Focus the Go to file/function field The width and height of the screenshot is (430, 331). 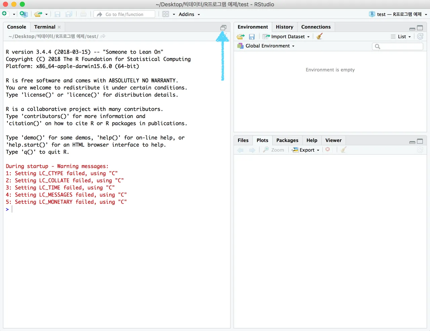[x=124, y=14]
